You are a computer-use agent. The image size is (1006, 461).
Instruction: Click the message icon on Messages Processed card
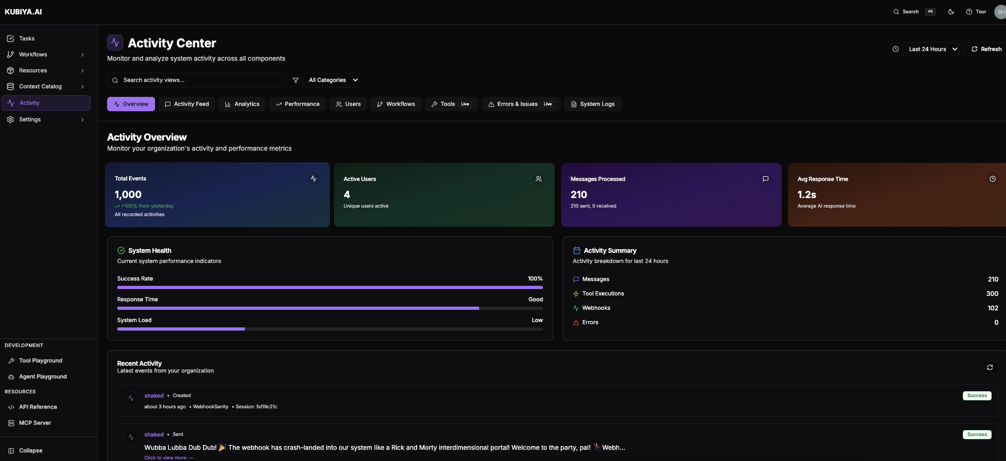click(766, 179)
